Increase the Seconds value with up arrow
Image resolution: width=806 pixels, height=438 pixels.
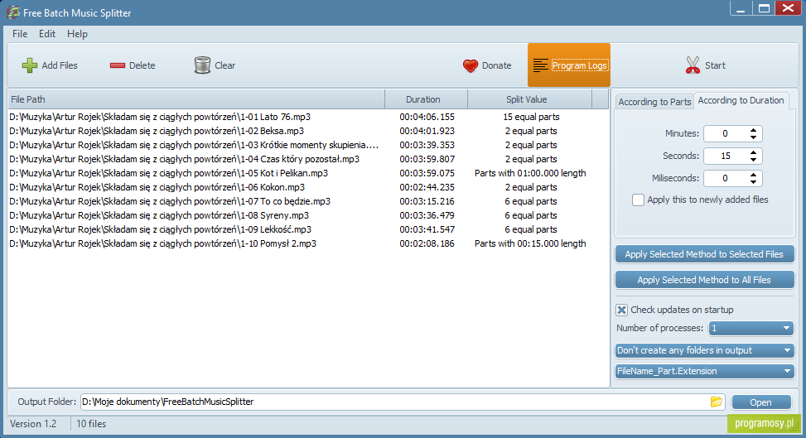pyautogui.click(x=753, y=152)
